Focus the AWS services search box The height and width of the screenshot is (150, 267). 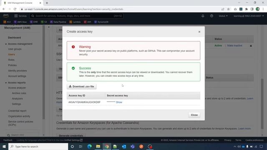pos(76,16)
